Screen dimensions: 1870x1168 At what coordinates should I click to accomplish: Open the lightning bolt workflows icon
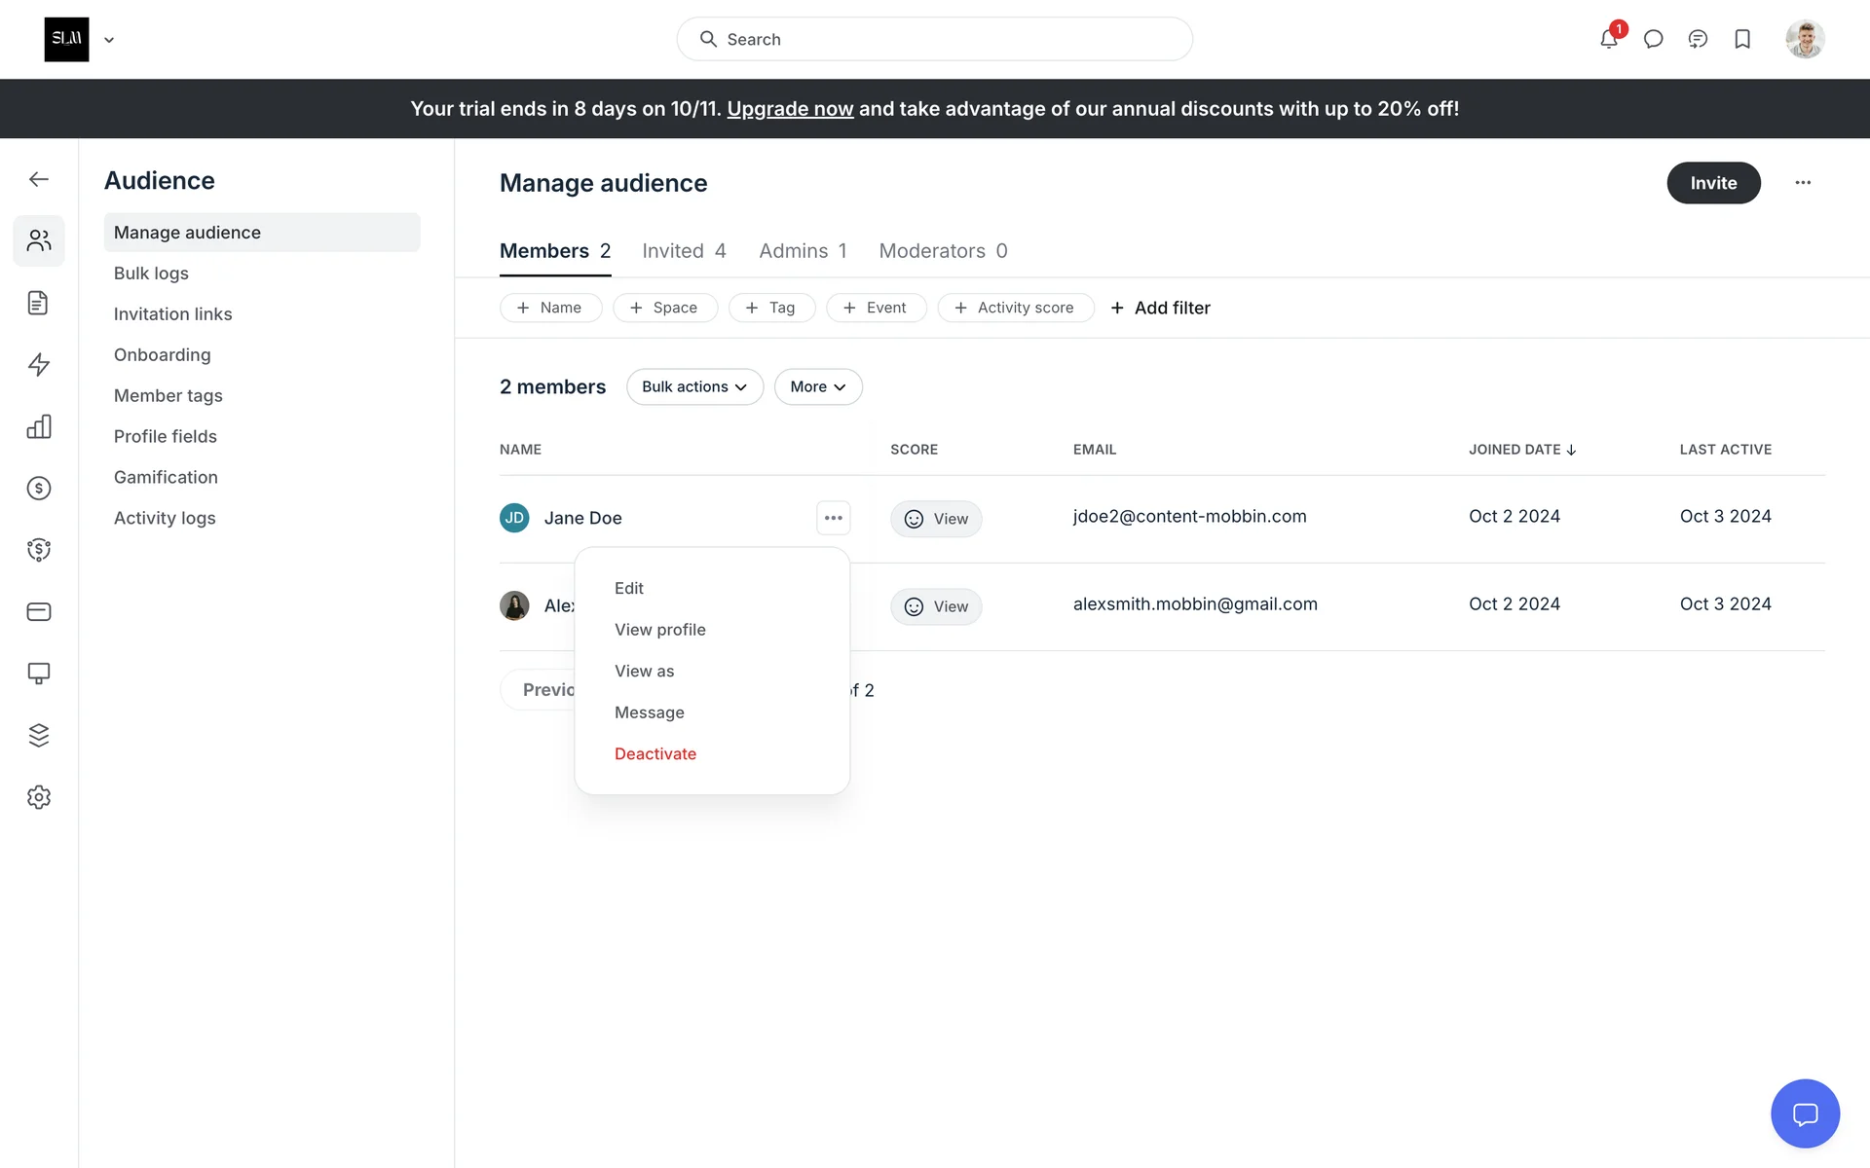pyautogui.click(x=39, y=365)
